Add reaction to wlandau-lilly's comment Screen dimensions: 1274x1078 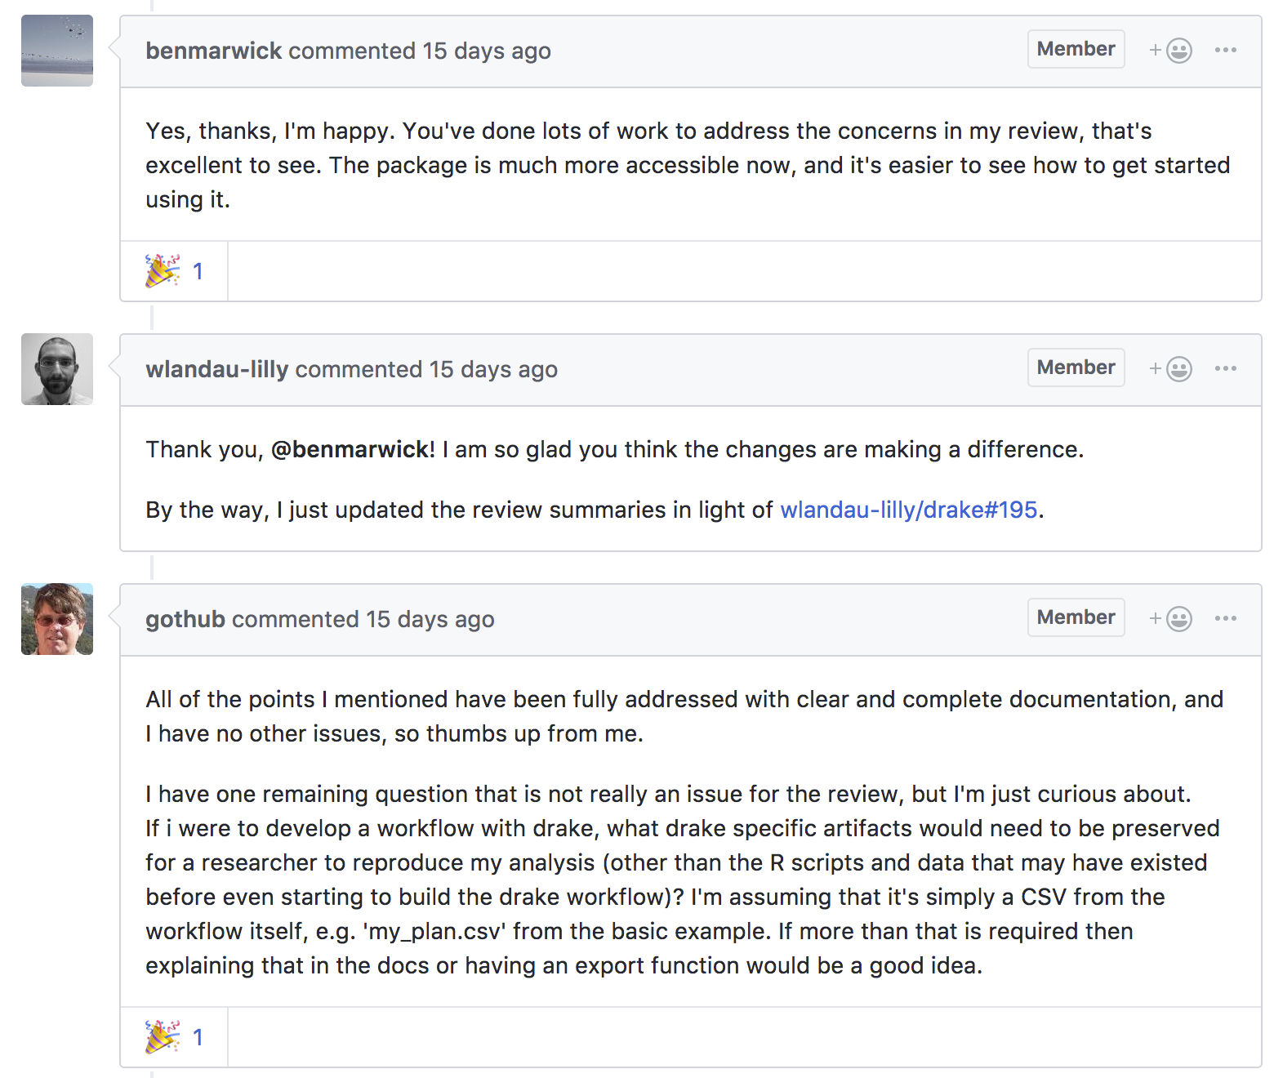point(1171,369)
